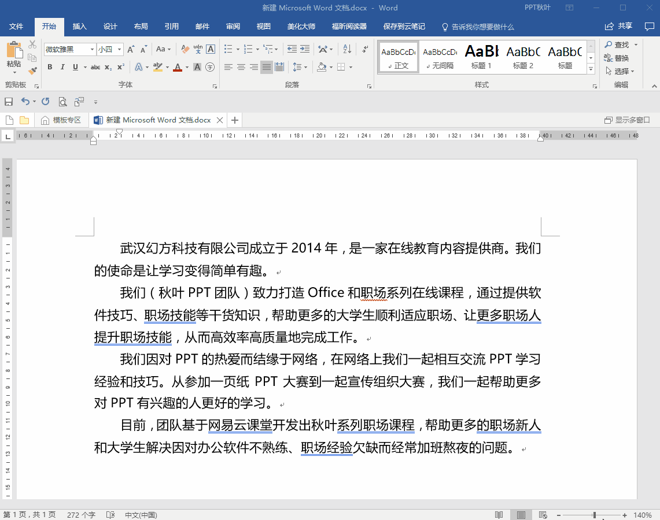The height and width of the screenshot is (520, 660).
Task: Click the font color red A button
Action: (x=178, y=67)
